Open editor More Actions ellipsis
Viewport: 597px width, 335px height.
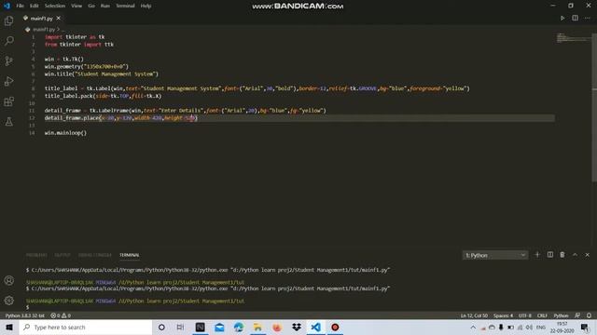tap(587, 18)
